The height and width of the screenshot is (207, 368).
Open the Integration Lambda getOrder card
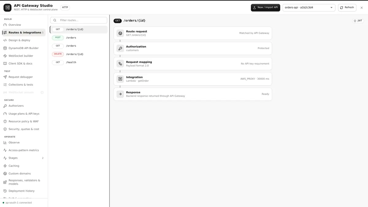pos(193,79)
